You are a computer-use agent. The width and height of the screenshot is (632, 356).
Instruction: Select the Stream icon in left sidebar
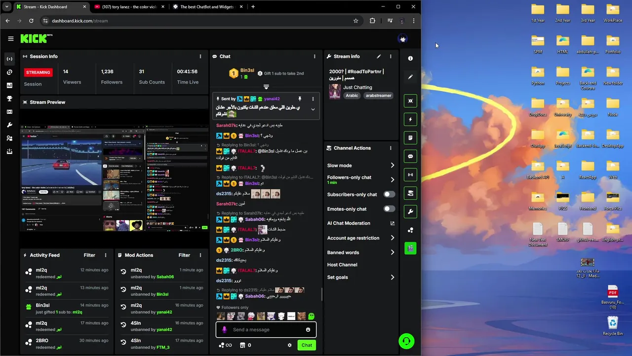(9, 59)
